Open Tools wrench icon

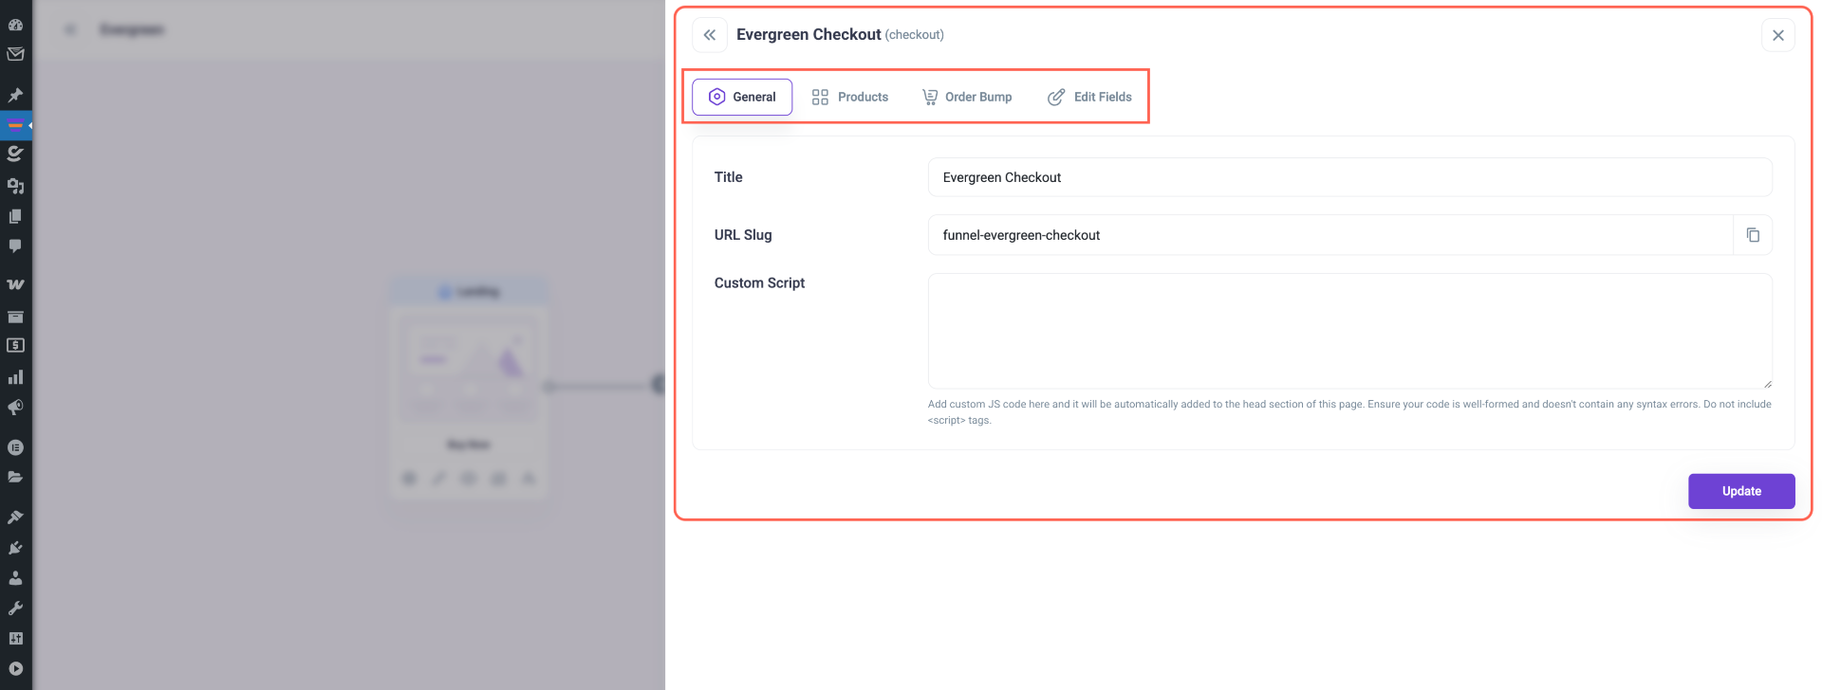point(15,608)
